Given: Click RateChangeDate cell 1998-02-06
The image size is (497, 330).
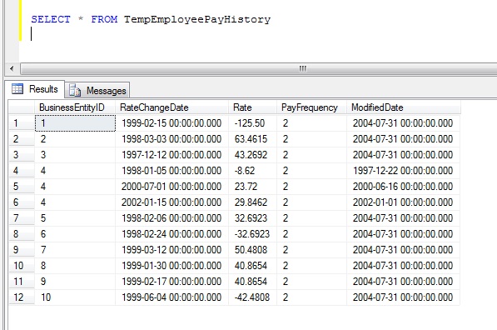Looking at the screenshot, I should click(x=171, y=218).
